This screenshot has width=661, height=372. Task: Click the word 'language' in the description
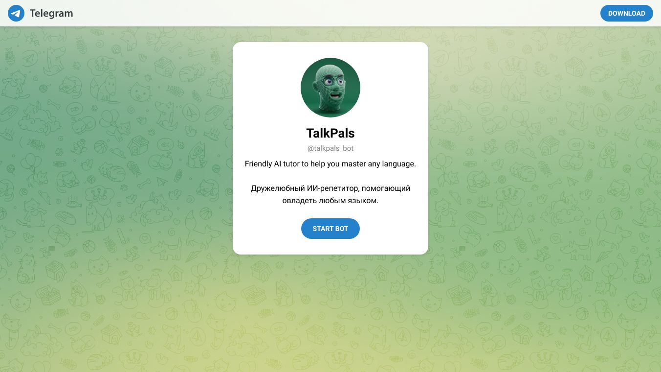[x=398, y=164]
